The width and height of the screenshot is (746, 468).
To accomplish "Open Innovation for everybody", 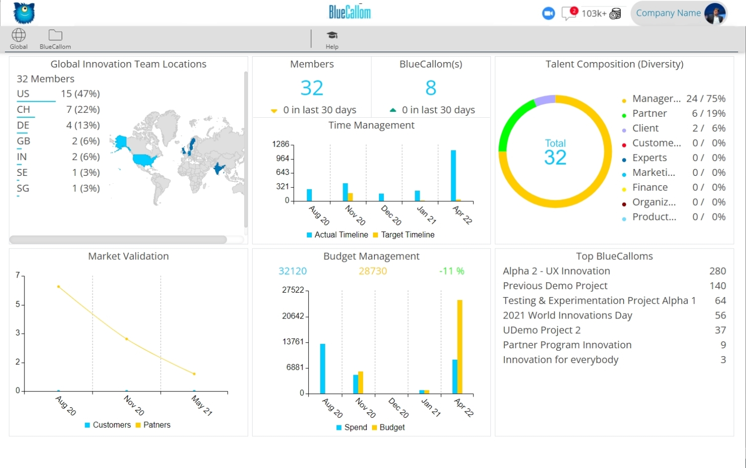I will click(x=614, y=360).
